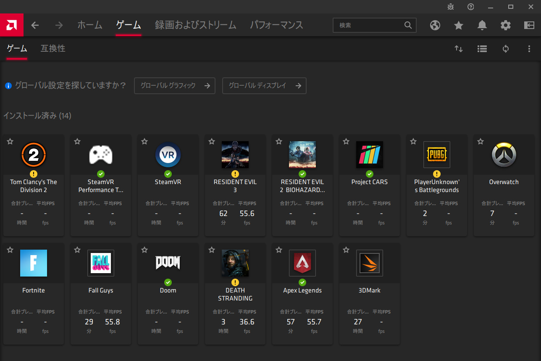Click the Doom compatibility checkmark
This screenshot has width=541, height=361.
pyautogui.click(x=168, y=282)
